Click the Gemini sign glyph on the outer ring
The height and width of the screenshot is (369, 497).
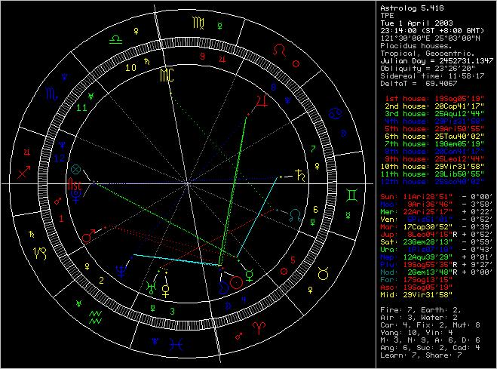(x=351, y=194)
